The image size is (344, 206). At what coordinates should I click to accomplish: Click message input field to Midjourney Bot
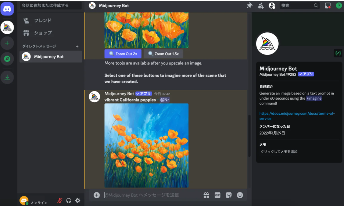coord(151,195)
